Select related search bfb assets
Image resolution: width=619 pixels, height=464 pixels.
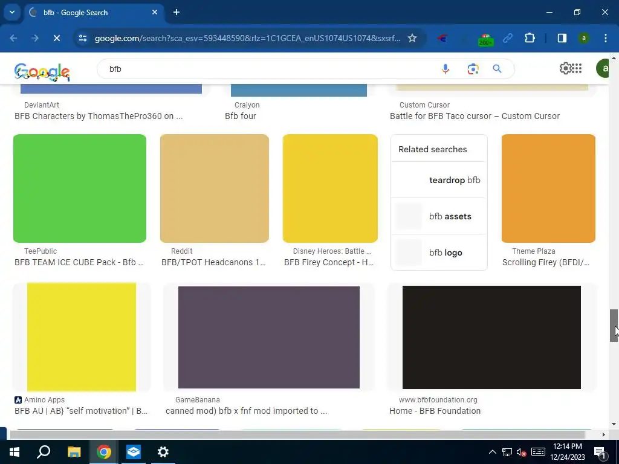point(439,216)
